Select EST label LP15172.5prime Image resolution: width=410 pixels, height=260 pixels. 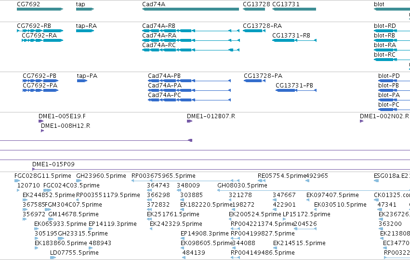click(306, 214)
